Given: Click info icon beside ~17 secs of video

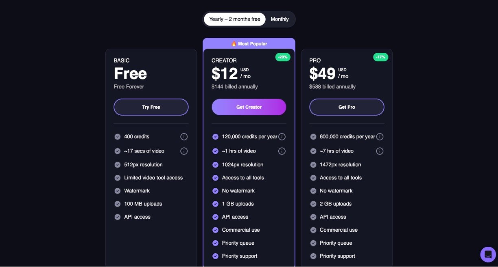Looking at the screenshot, I should pyautogui.click(x=184, y=151).
